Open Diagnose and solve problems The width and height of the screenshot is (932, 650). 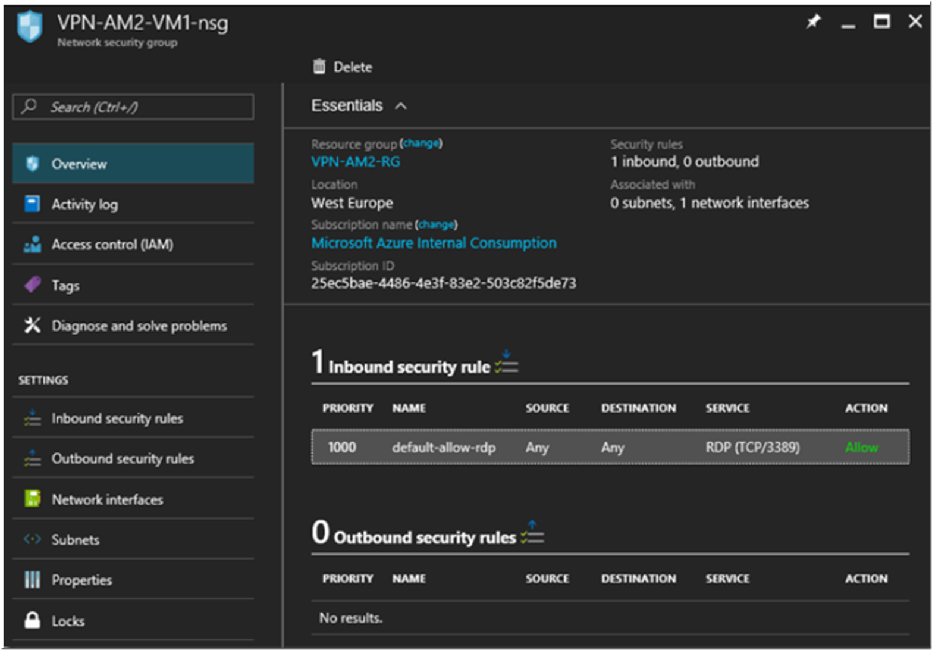pos(133,325)
